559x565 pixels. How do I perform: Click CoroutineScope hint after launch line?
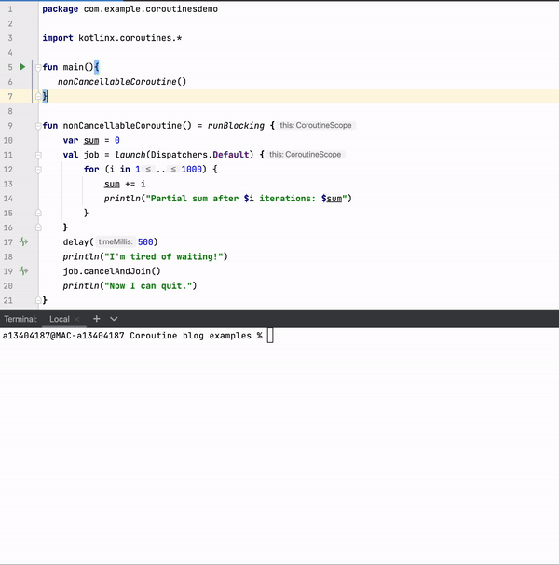[x=305, y=154]
